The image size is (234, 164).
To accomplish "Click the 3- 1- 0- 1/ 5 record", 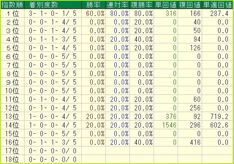I will pos(53,13).
